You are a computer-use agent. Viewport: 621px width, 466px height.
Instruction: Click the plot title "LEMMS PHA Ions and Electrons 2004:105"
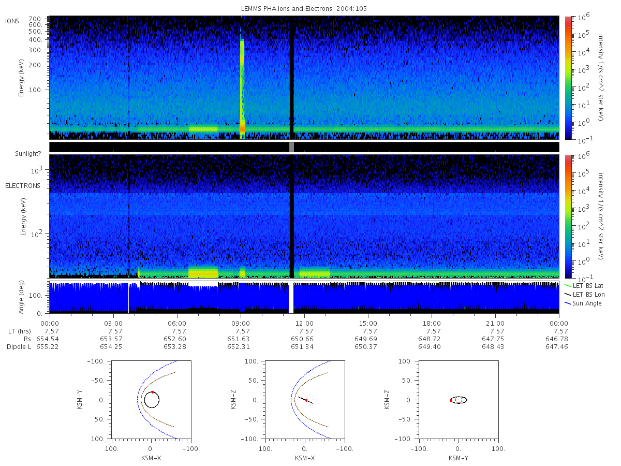(x=304, y=9)
